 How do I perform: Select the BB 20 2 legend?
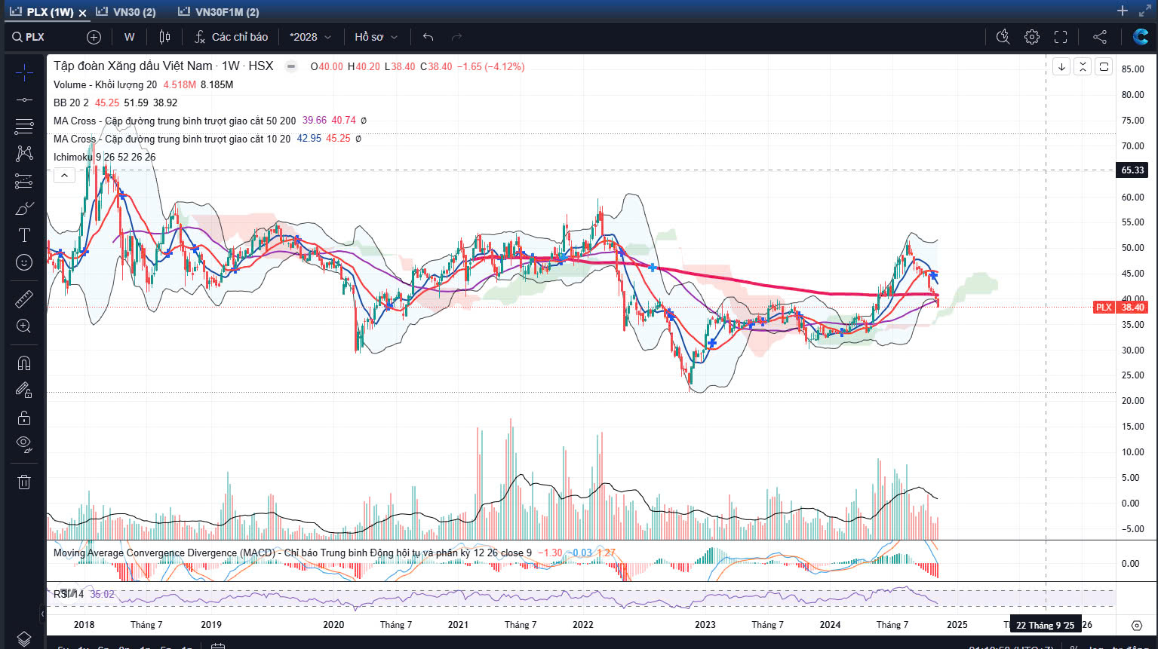pyautogui.click(x=71, y=103)
